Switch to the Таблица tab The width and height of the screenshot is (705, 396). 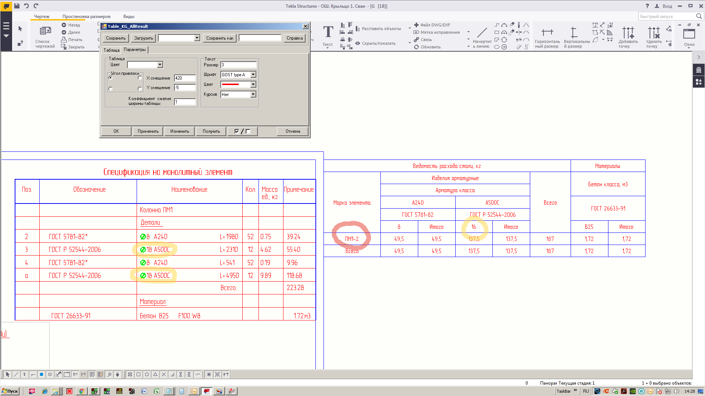click(111, 50)
